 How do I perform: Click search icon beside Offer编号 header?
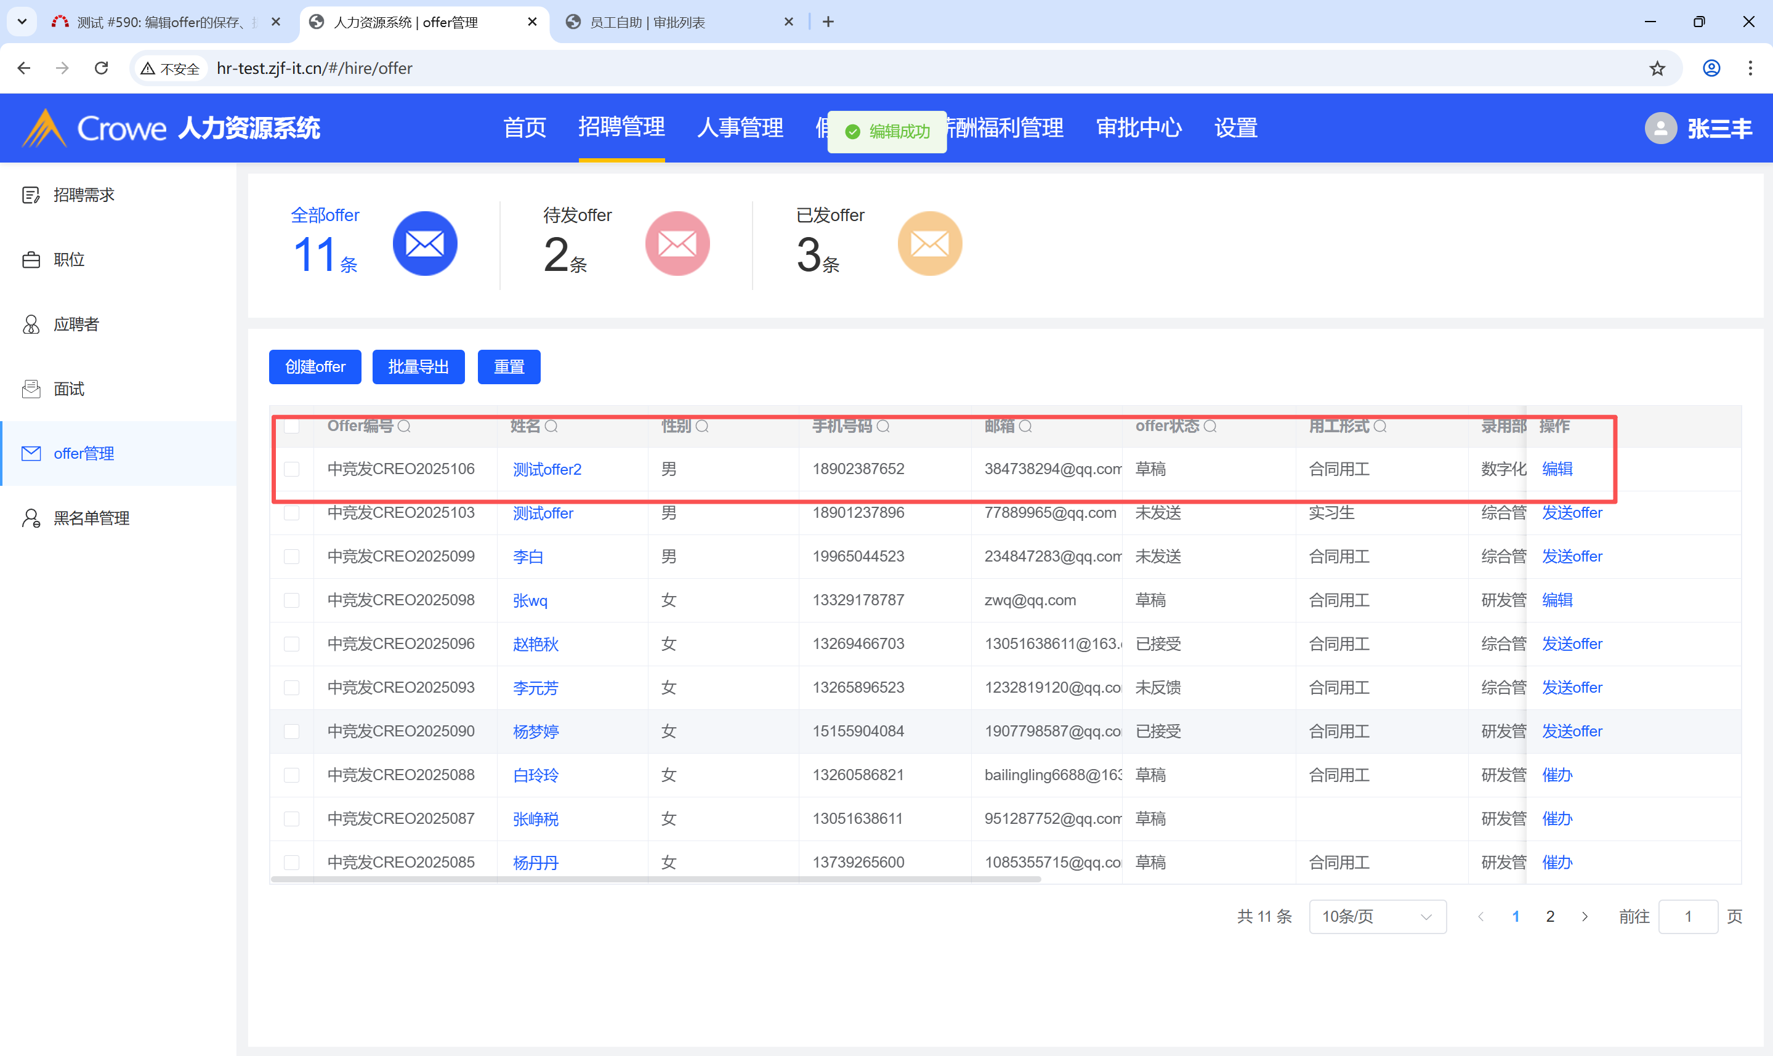tap(404, 426)
